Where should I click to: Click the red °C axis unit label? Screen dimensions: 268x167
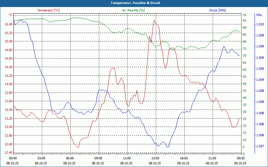10,15
